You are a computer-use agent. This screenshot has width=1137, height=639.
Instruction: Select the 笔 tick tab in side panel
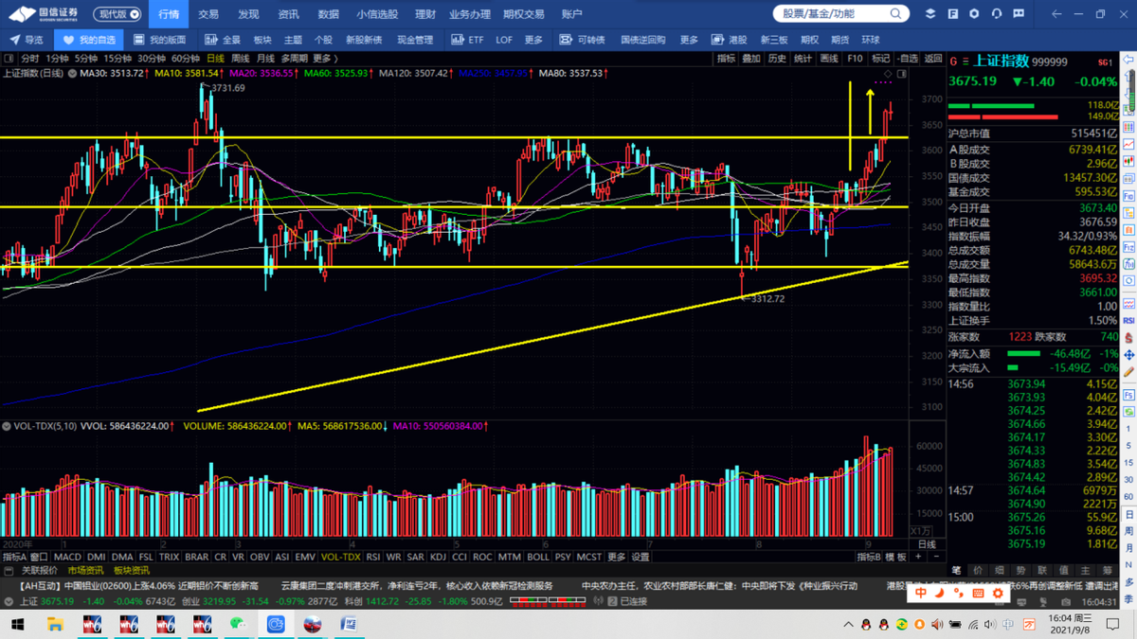(x=956, y=571)
